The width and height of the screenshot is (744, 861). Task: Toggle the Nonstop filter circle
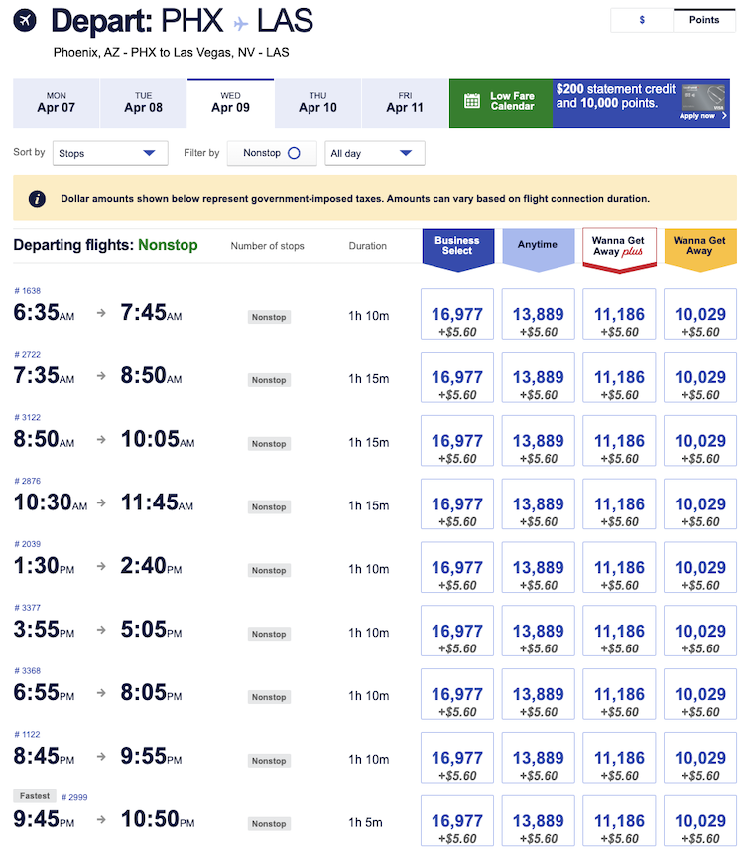coord(294,153)
